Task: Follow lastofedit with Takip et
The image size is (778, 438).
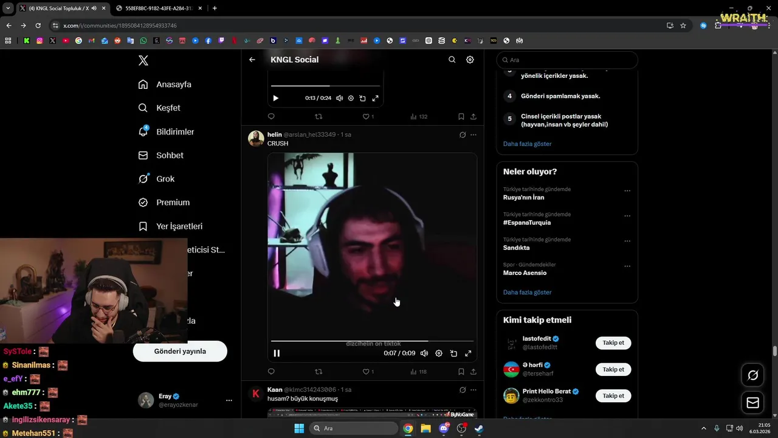Action: [613, 342]
